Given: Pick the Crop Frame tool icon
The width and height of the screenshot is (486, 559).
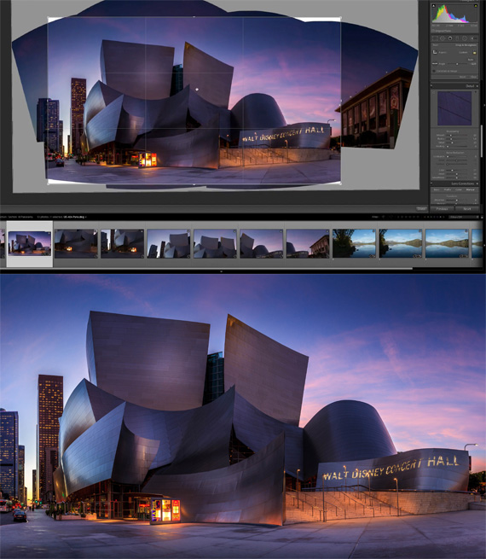Looking at the screenshot, I should click(x=435, y=52).
